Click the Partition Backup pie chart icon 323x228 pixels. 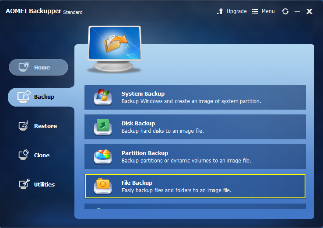click(x=103, y=156)
